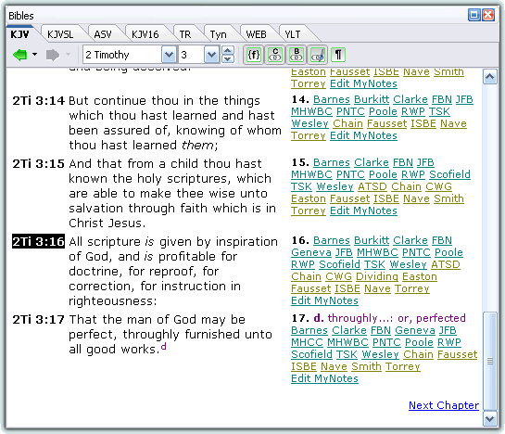Click Edit MyNotes for verse 17
Viewport: 505px width, 434px height.
(324, 378)
